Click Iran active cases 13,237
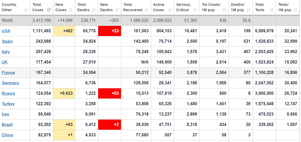 click(x=165, y=114)
